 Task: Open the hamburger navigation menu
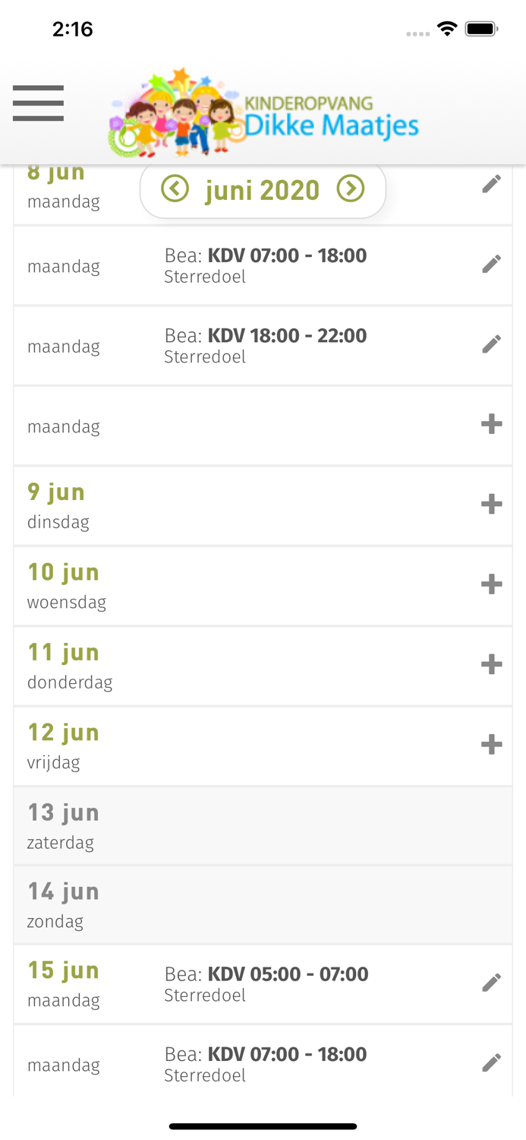coord(38,103)
